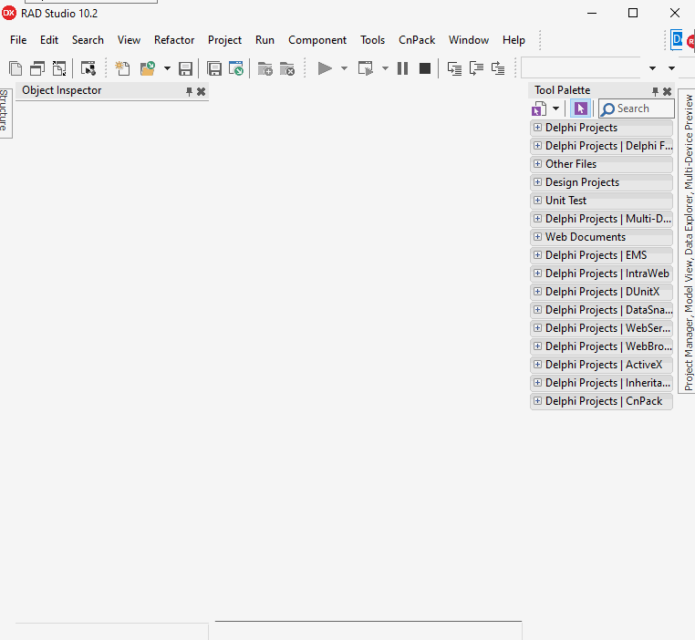695x640 pixels.
Task: Click Run Until Return debug icon
Action: [x=498, y=68]
